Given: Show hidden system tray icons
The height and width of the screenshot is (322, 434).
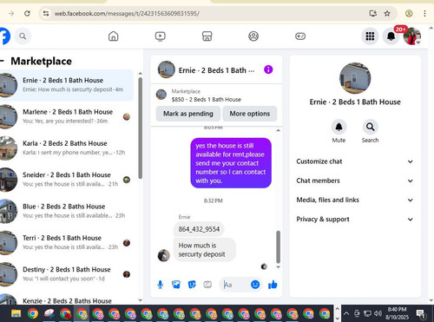Looking at the screenshot, I should [x=346, y=313].
